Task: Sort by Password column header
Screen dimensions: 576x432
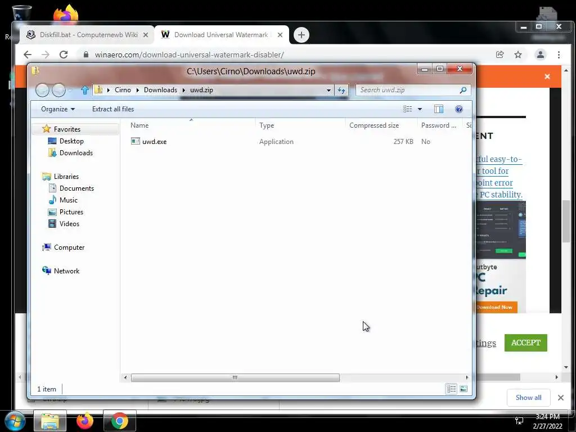Action: (x=439, y=125)
